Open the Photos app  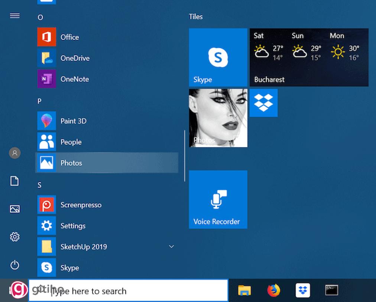[71, 163]
